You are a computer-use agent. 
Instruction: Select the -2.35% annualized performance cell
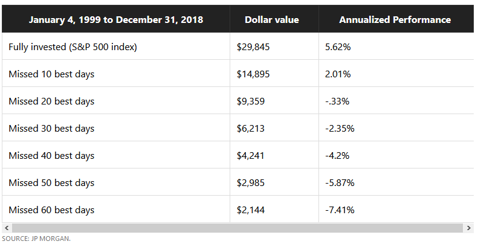[x=339, y=129]
